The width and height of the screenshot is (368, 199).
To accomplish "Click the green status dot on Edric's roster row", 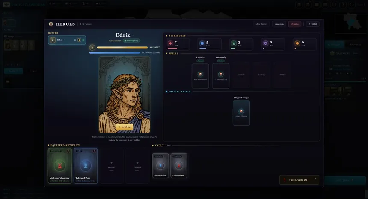I will (83, 40).
